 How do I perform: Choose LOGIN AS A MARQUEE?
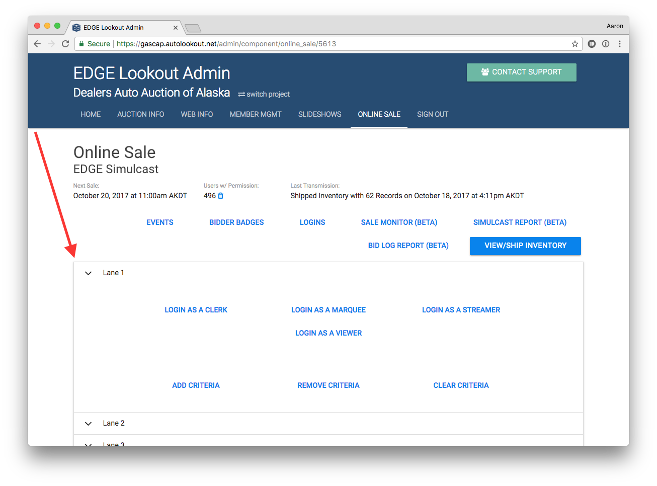tap(328, 310)
